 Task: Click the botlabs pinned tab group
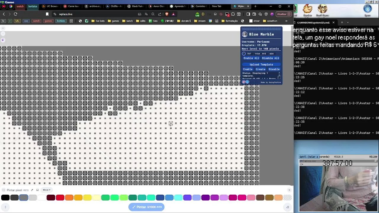pos(33,6)
